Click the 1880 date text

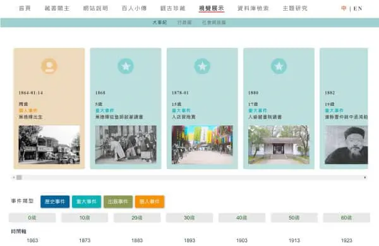click(253, 93)
